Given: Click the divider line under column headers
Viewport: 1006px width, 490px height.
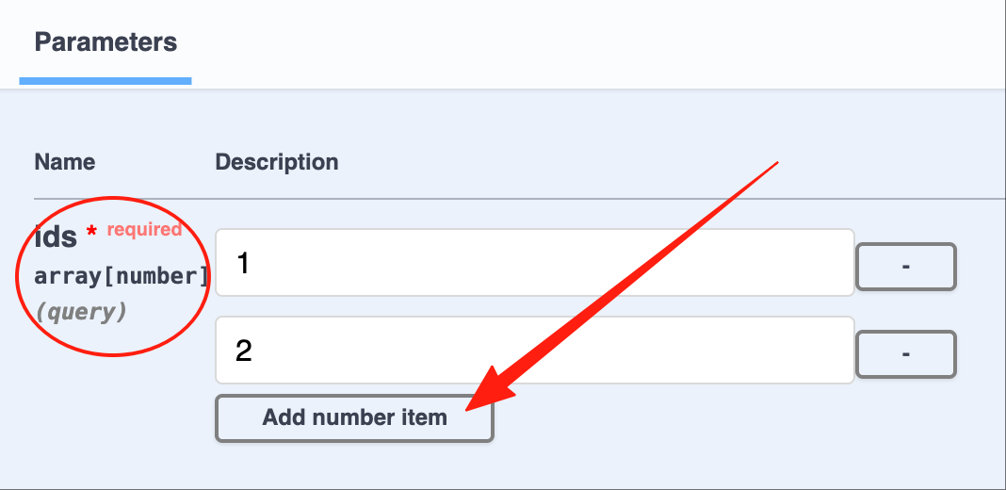Looking at the screenshot, I should click(x=520, y=199).
